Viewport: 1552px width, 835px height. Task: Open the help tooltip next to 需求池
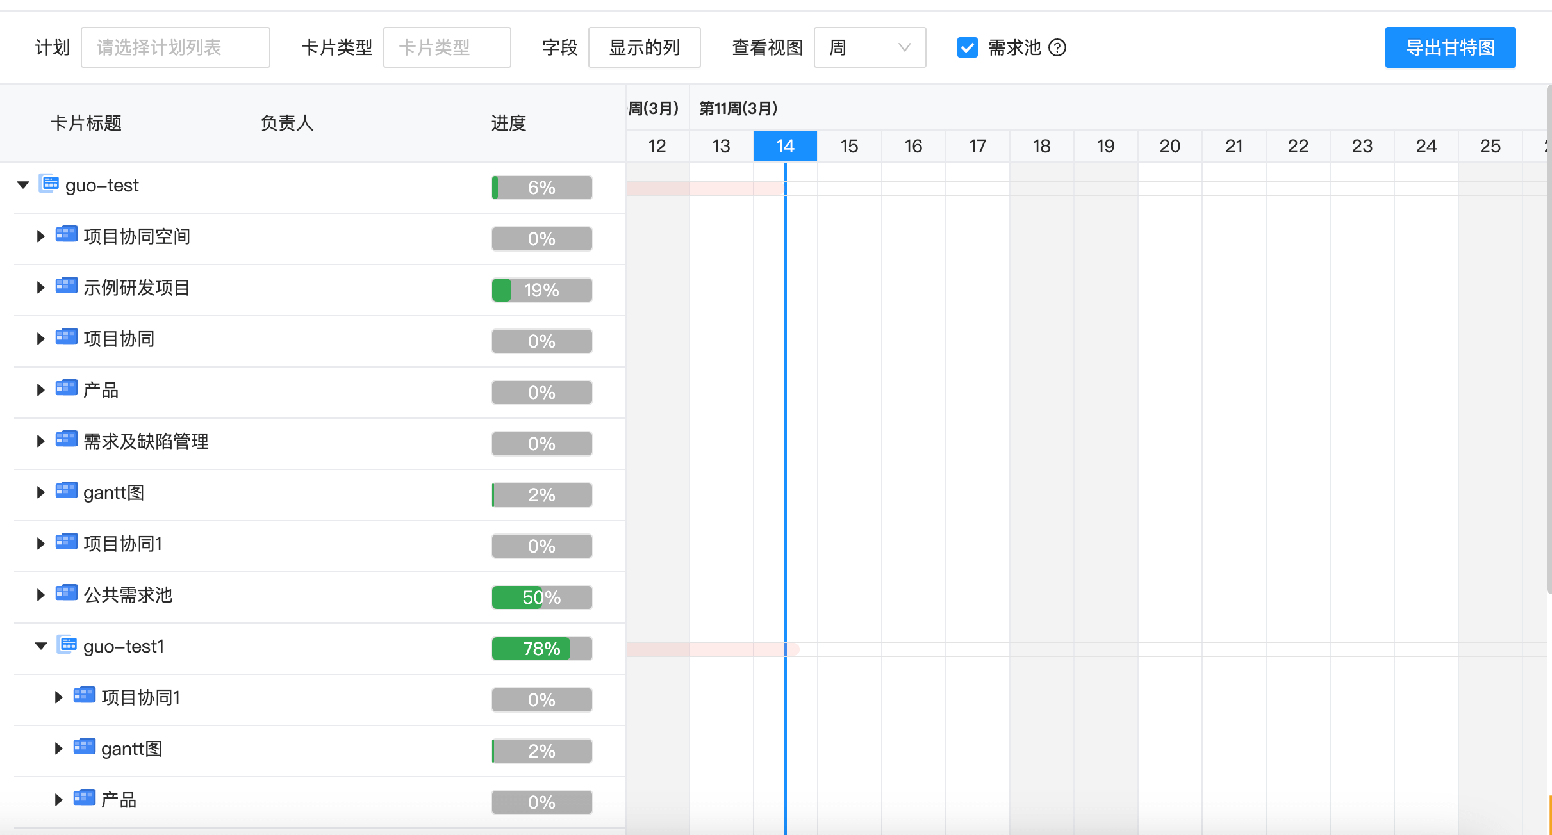click(1058, 47)
